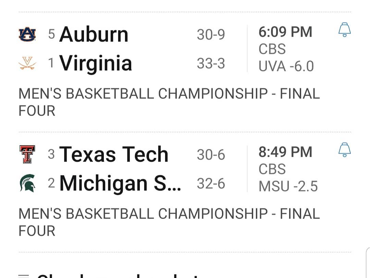Tap the Virginia Cavaliers sabres logo
The image size is (370, 278).
pyautogui.click(x=27, y=63)
